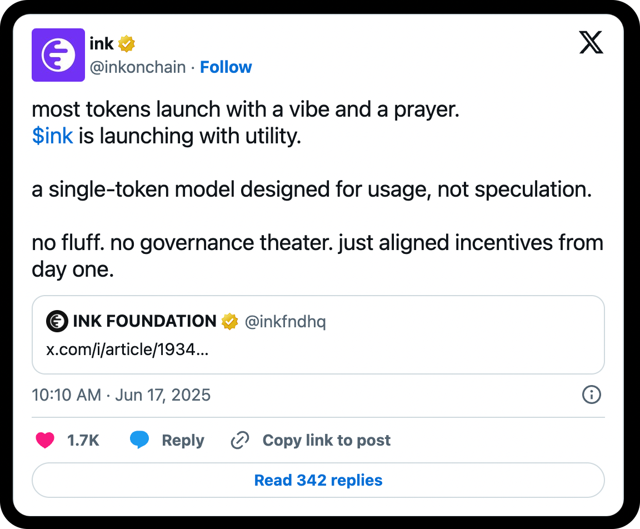This screenshot has height=529, width=640.
Task: Click the chain link copy icon
Action: [x=239, y=441]
